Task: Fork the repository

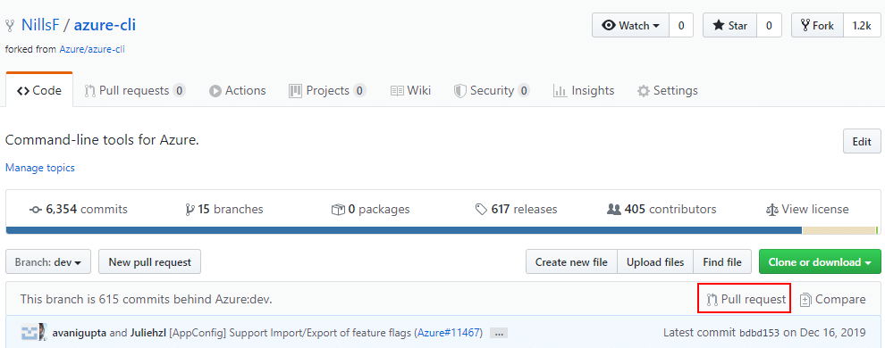Action: point(817,25)
